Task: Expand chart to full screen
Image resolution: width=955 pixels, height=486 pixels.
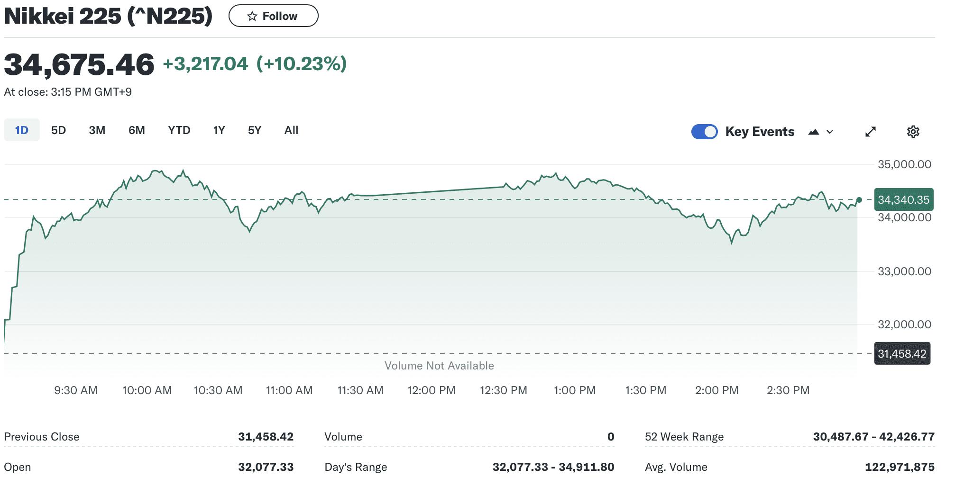Action: (871, 132)
